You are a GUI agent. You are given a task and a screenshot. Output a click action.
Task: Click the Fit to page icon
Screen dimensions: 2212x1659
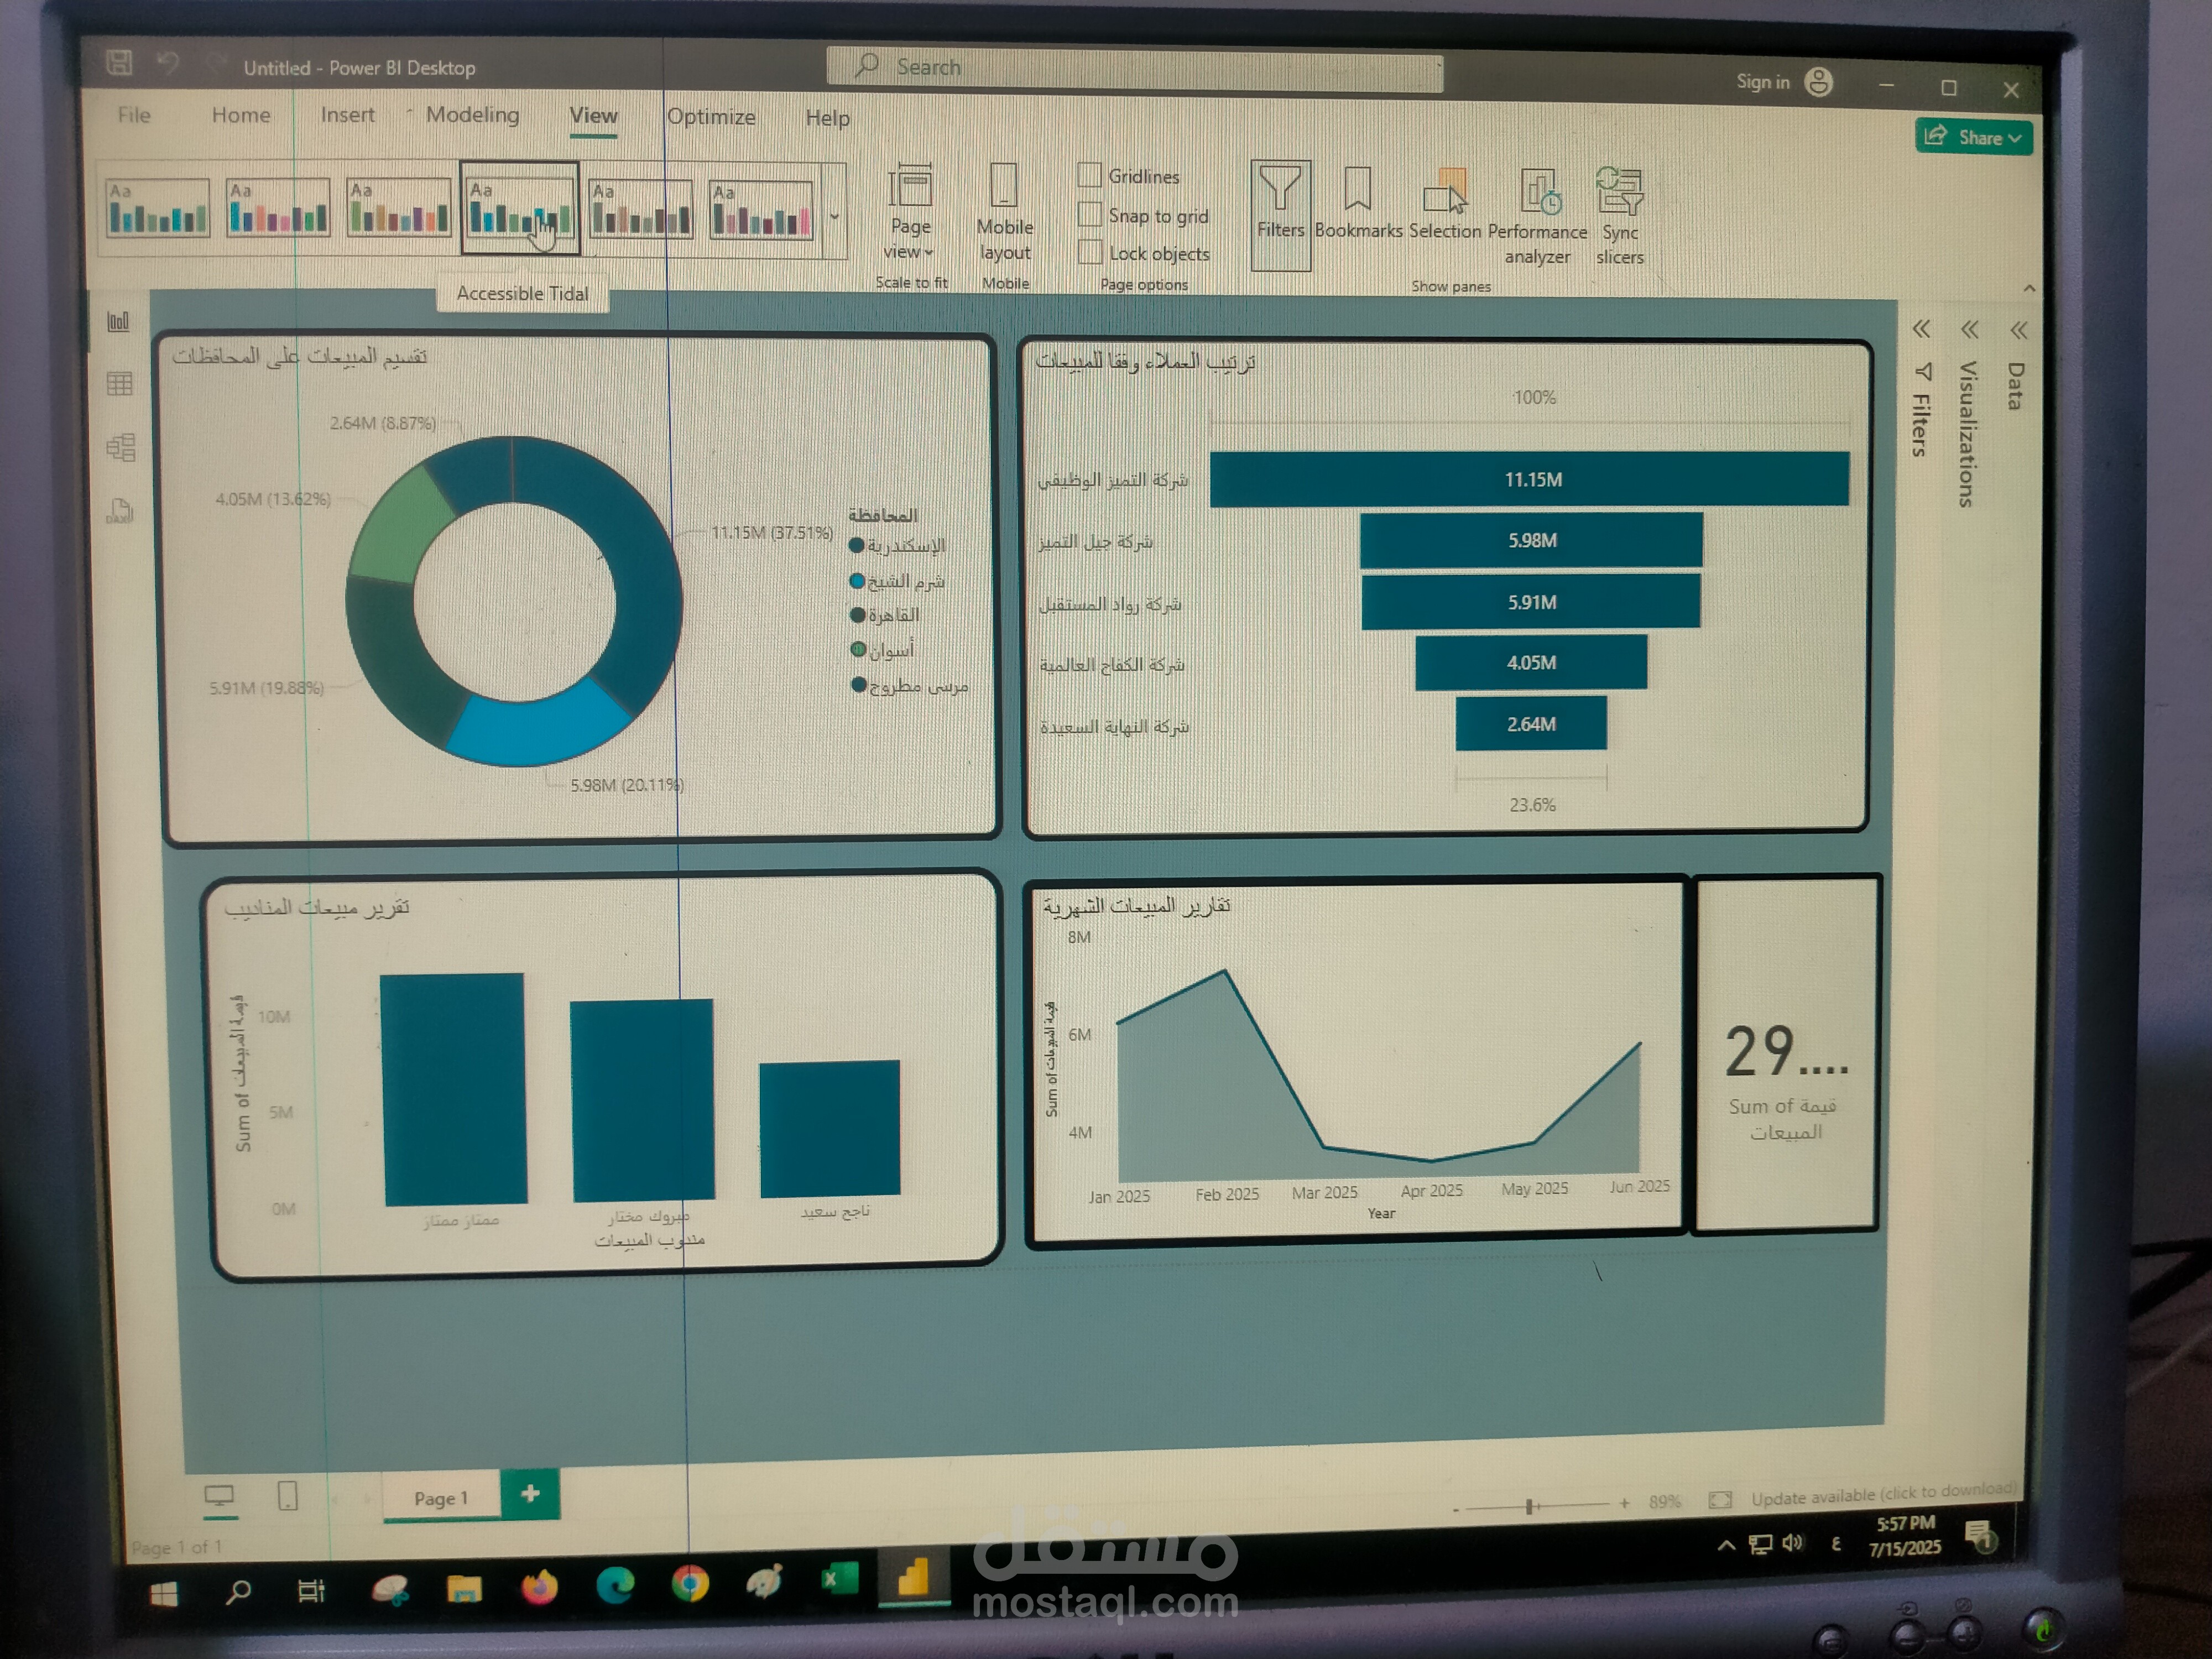1720,1499
